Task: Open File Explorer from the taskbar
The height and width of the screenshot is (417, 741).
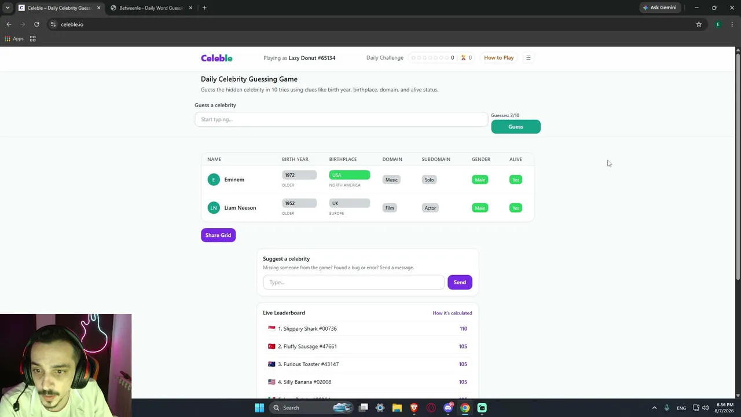Action: [x=397, y=408]
